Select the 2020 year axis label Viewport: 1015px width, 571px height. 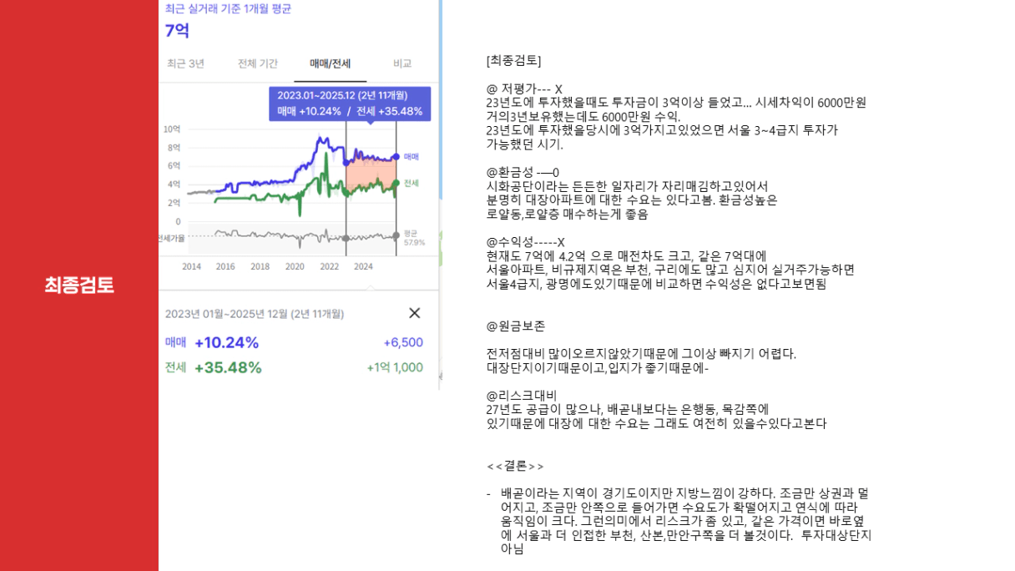coord(295,266)
